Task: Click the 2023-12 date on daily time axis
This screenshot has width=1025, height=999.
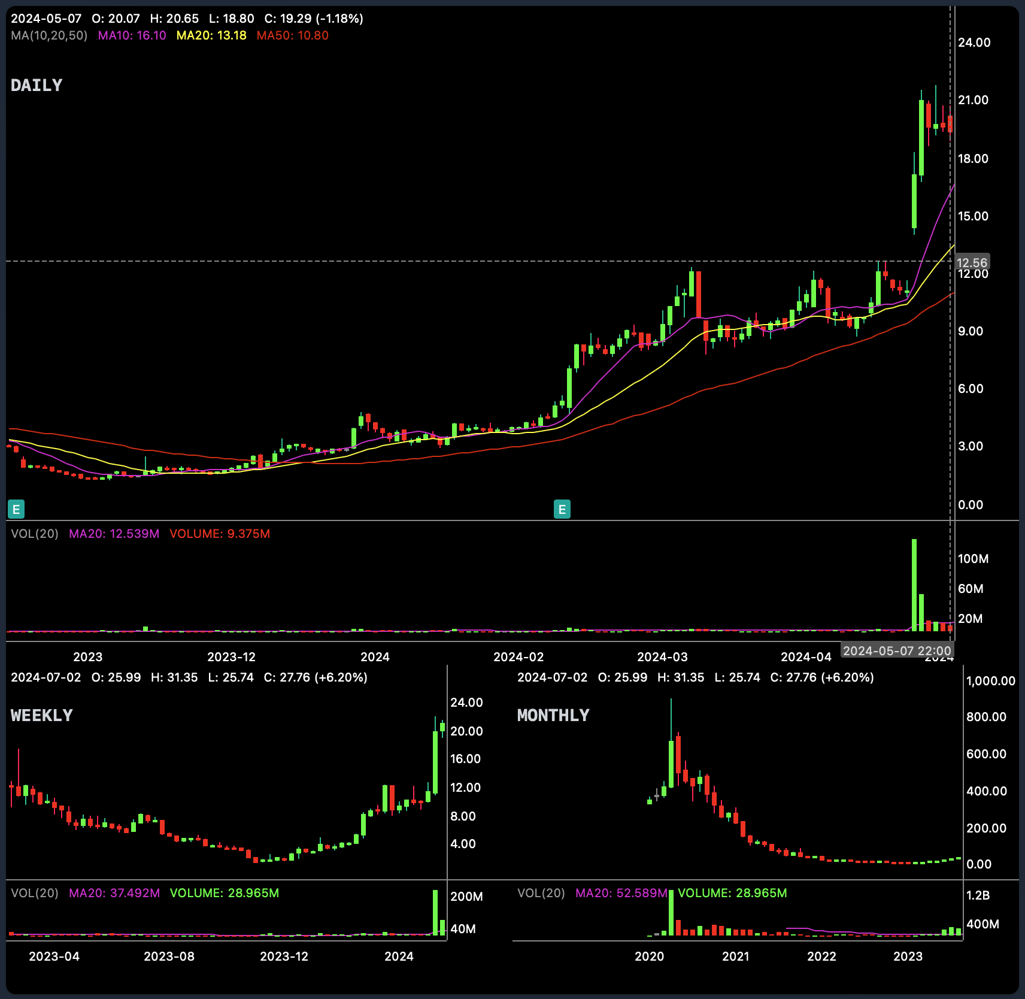Action: 231,657
